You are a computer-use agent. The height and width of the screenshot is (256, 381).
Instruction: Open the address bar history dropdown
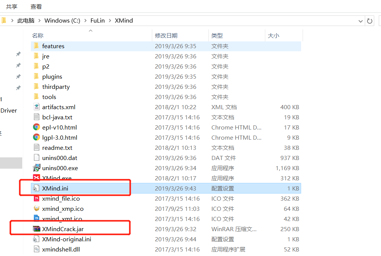(x=361, y=21)
